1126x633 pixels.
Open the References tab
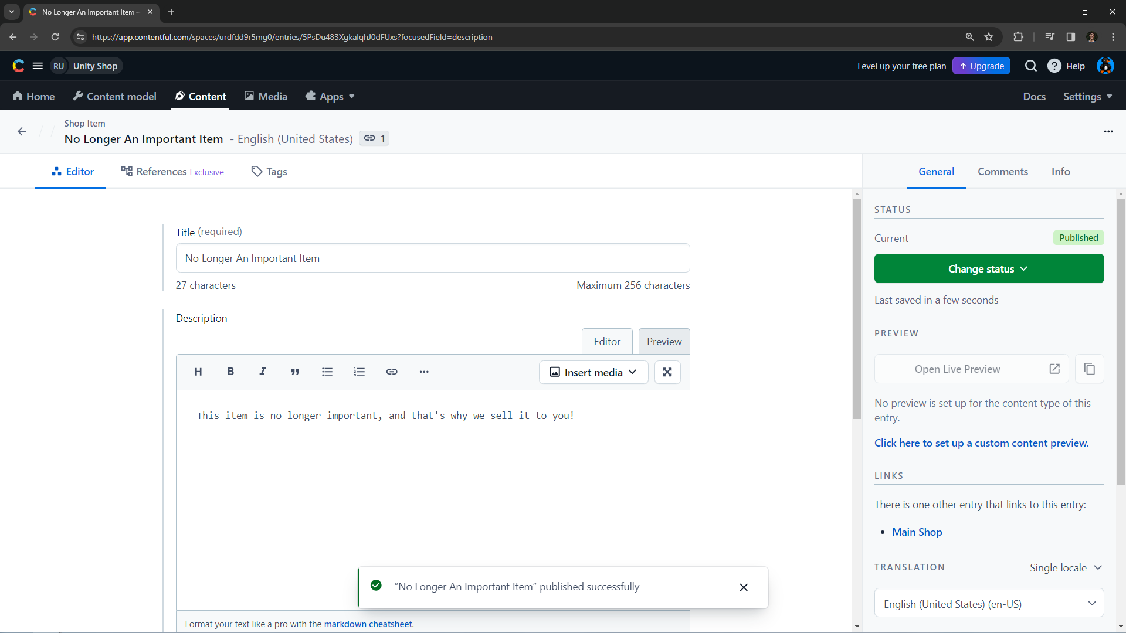[x=172, y=172]
